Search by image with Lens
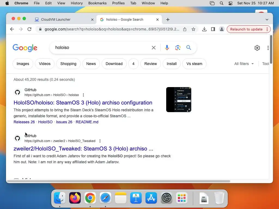Viewport: 279px width, 209px height. click(x=178, y=48)
